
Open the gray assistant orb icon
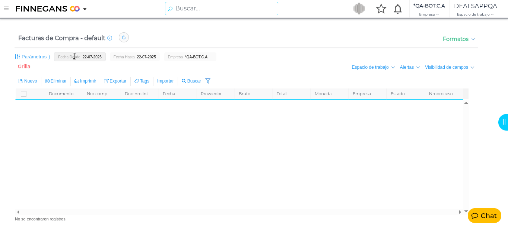tap(359, 9)
